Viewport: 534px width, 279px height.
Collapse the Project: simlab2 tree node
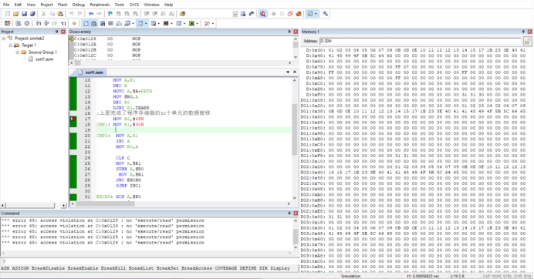pyautogui.click(x=3, y=39)
